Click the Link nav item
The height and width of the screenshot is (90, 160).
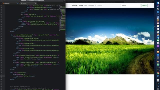85,5
